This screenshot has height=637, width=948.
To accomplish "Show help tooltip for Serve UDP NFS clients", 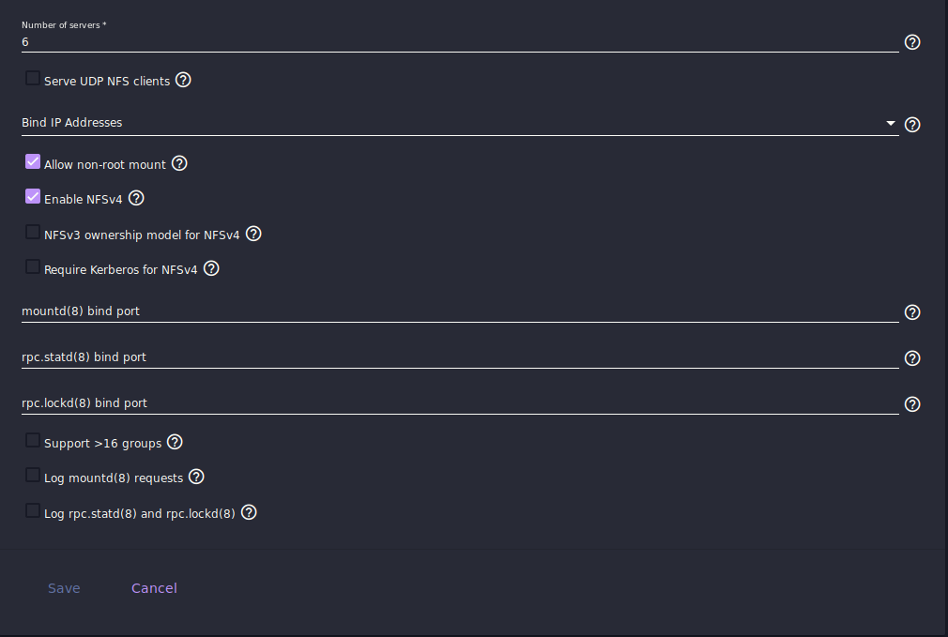I will tap(183, 80).
